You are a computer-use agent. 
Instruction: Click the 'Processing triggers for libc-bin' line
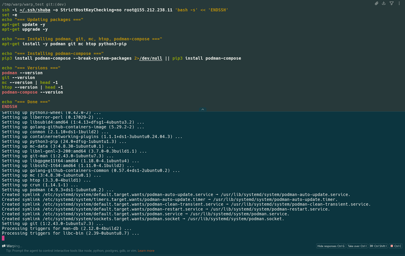tap(70, 233)
